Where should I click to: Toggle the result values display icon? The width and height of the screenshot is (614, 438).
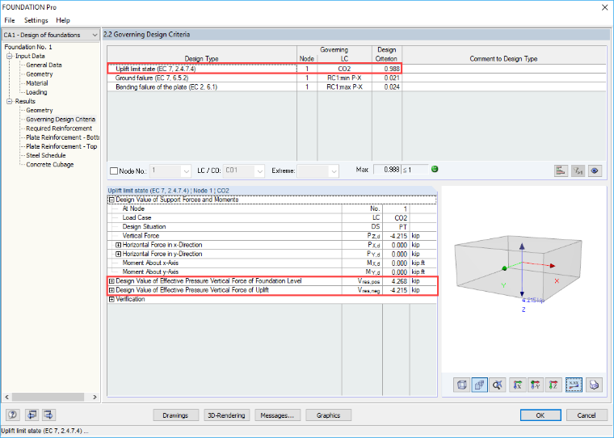574,385
